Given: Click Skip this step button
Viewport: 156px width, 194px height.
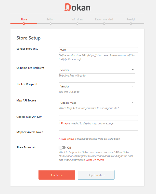Looking at the screenshot, I should click(x=96, y=175).
